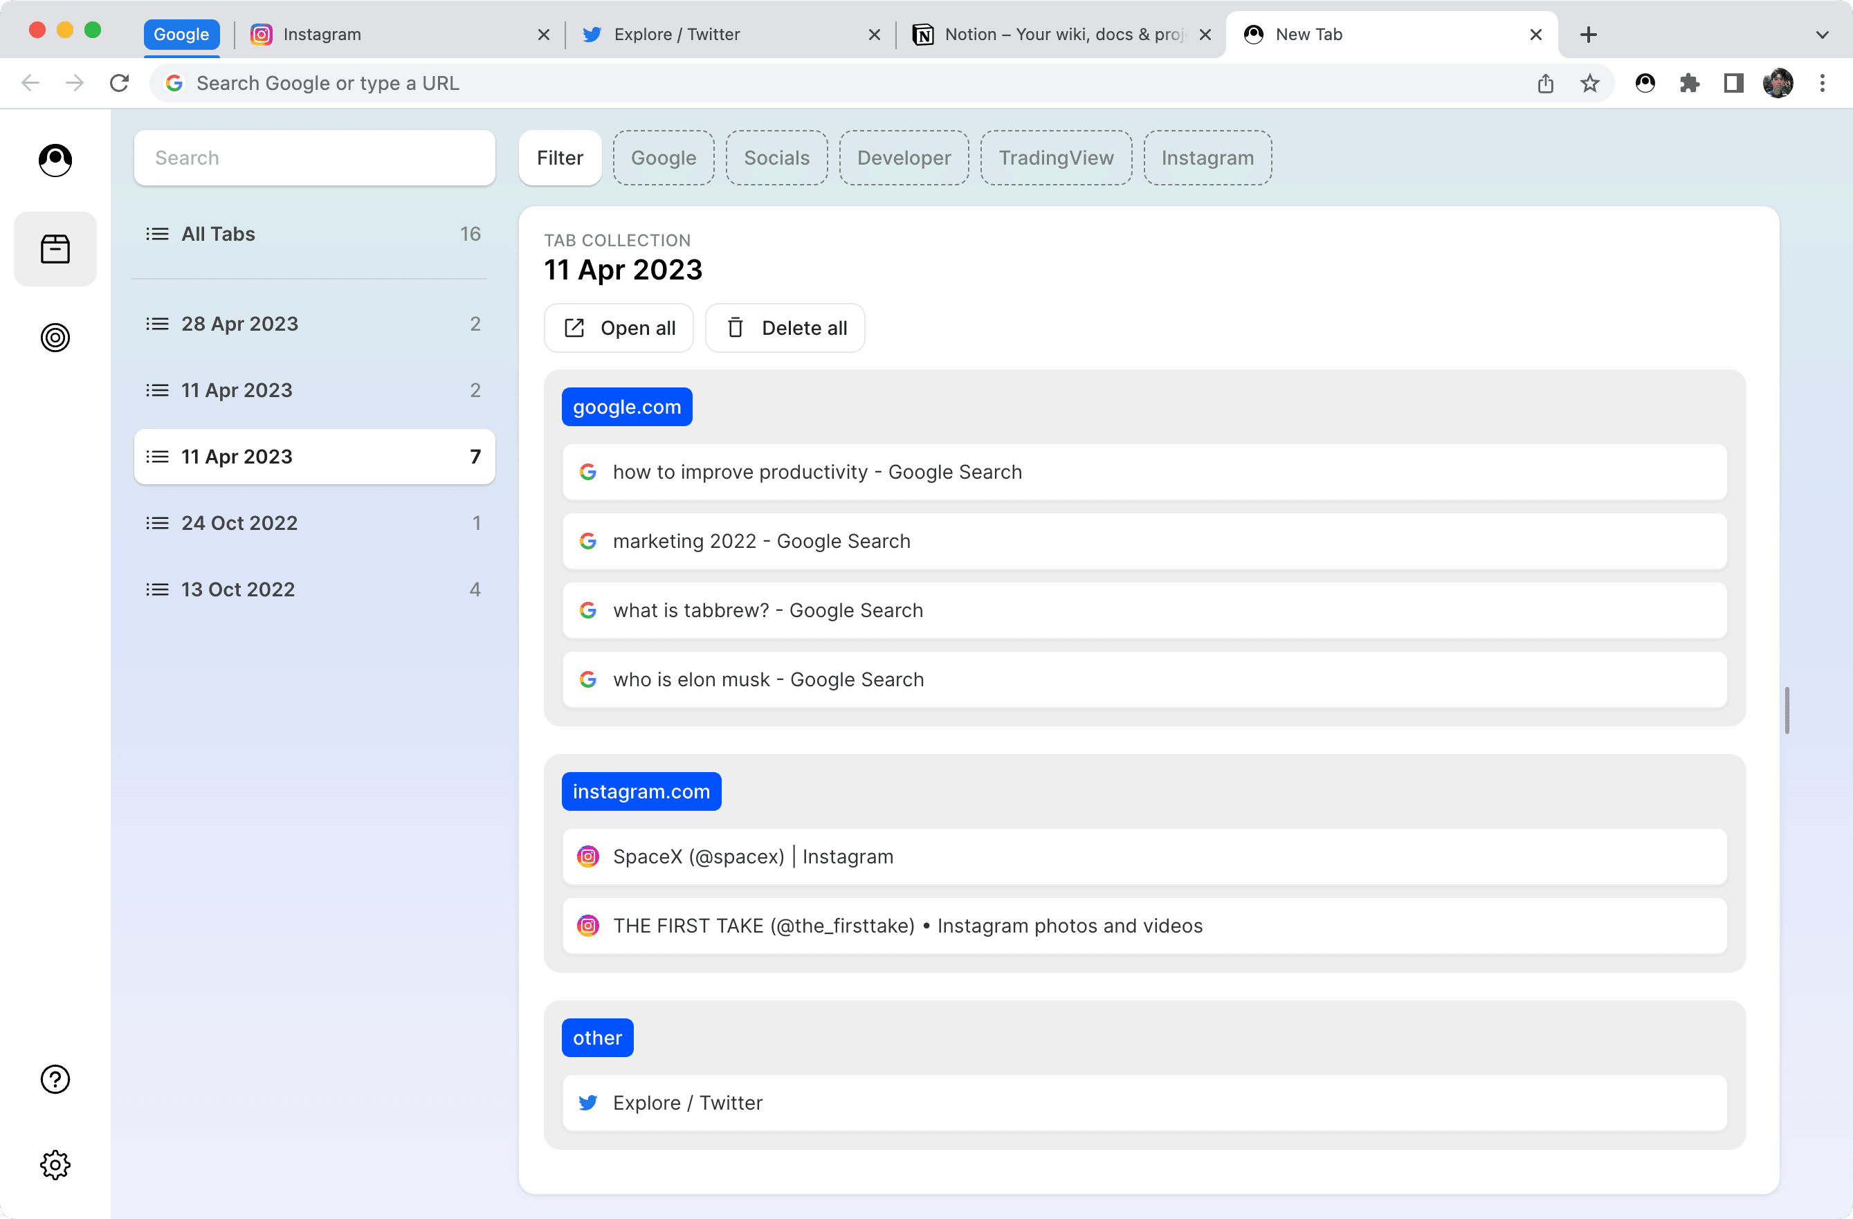Click the collections Search field
This screenshot has height=1219, width=1853.
315,158
